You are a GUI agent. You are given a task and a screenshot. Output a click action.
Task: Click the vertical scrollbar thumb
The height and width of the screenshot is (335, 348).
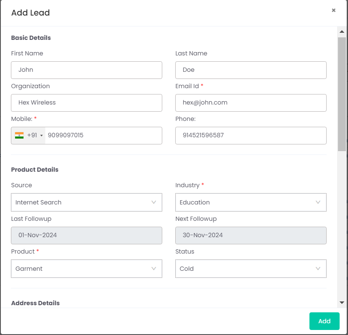point(342,92)
